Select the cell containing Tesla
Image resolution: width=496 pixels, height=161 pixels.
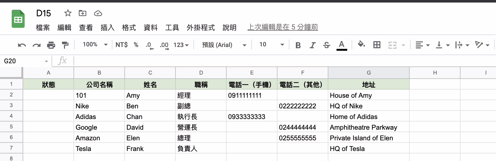[x=99, y=148]
